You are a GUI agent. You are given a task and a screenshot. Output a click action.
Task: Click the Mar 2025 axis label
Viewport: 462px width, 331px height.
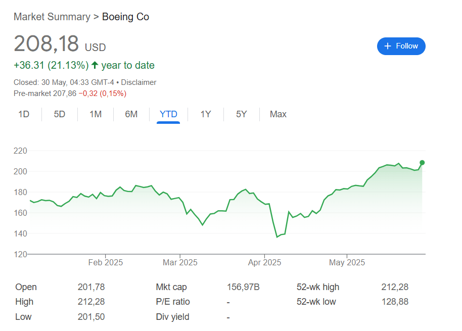pos(180,262)
